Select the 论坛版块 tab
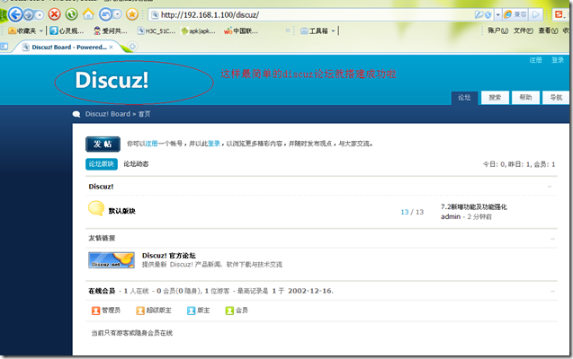Screen dimensions: 573x359 pos(102,164)
